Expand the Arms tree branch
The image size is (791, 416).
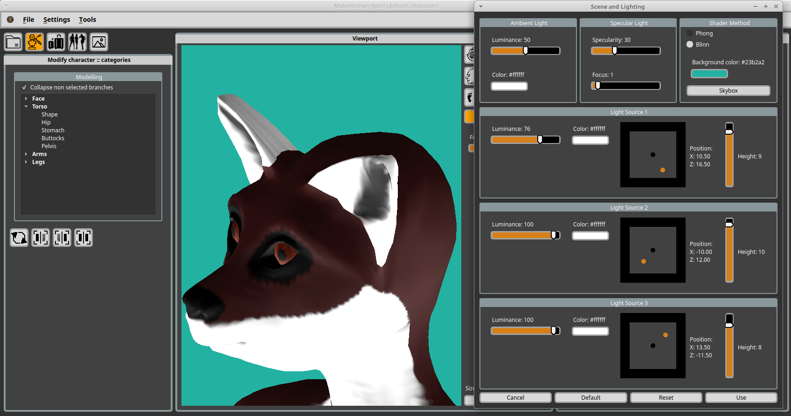tap(26, 154)
